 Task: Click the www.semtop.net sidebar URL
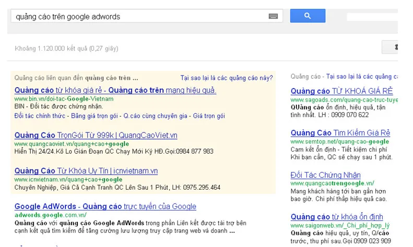[x=340, y=142]
